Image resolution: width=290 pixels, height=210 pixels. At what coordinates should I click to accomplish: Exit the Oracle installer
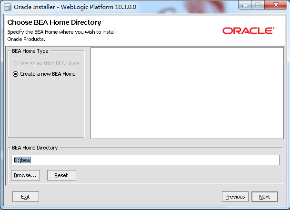click(26, 197)
